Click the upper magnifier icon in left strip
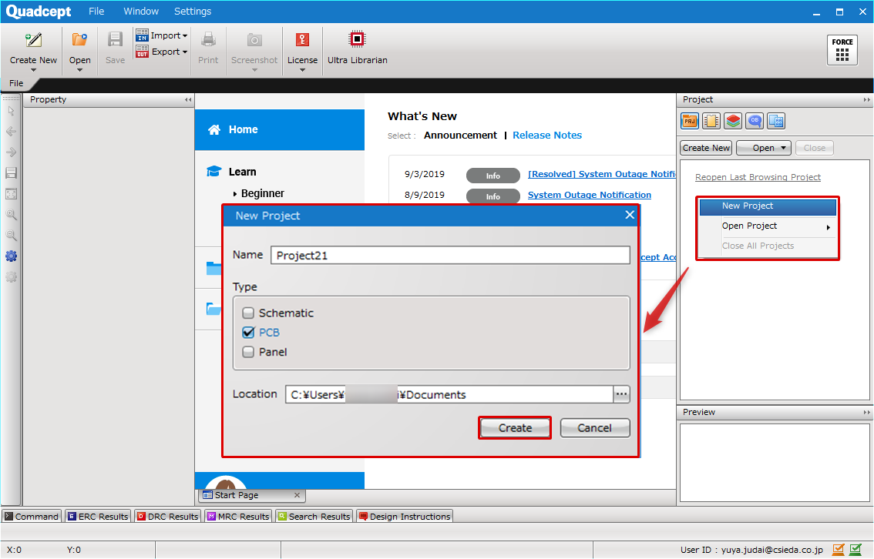The image size is (874, 559). point(11,214)
